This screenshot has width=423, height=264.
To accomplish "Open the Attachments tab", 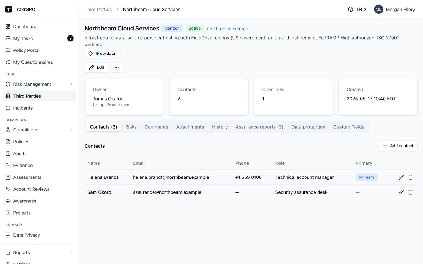I will 190,127.
